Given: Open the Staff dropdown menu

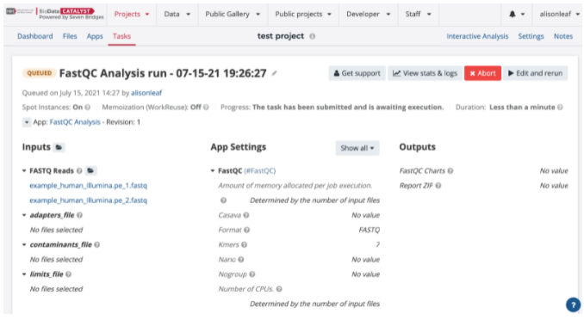Looking at the screenshot, I should (x=419, y=14).
